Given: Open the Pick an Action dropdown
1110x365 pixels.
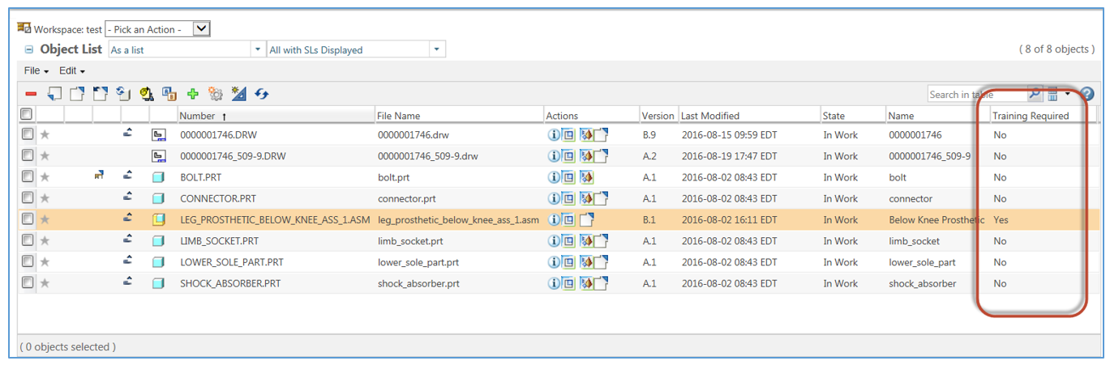Looking at the screenshot, I should [x=157, y=29].
